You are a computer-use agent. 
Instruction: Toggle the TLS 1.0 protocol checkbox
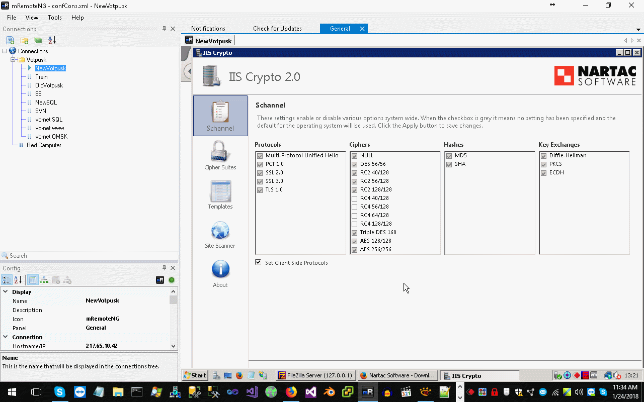click(x=260, y=190)
